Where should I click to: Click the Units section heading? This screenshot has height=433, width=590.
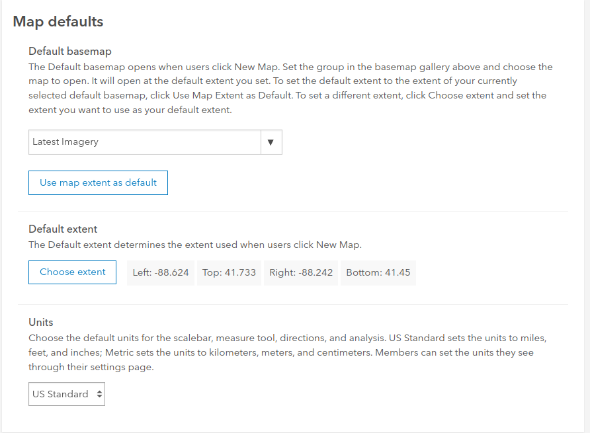click(41, 322)
